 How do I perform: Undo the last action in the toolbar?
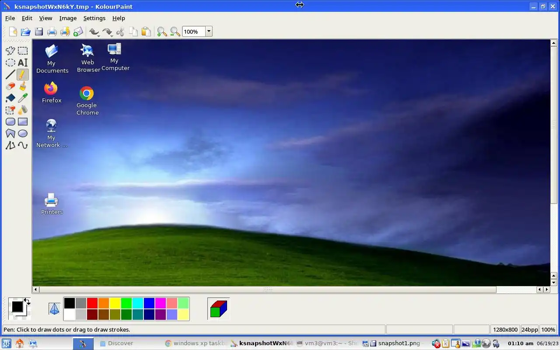94,31
